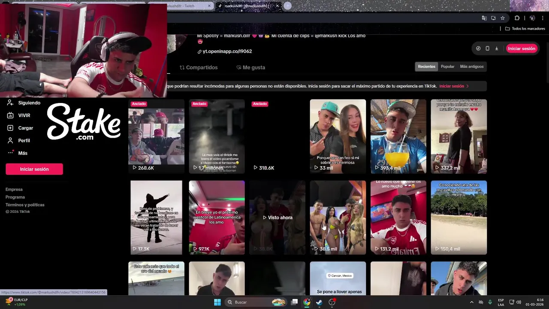
Task: Open the ESP LAA language switcher
Action: pyautogui.click(x=501, y=302)
